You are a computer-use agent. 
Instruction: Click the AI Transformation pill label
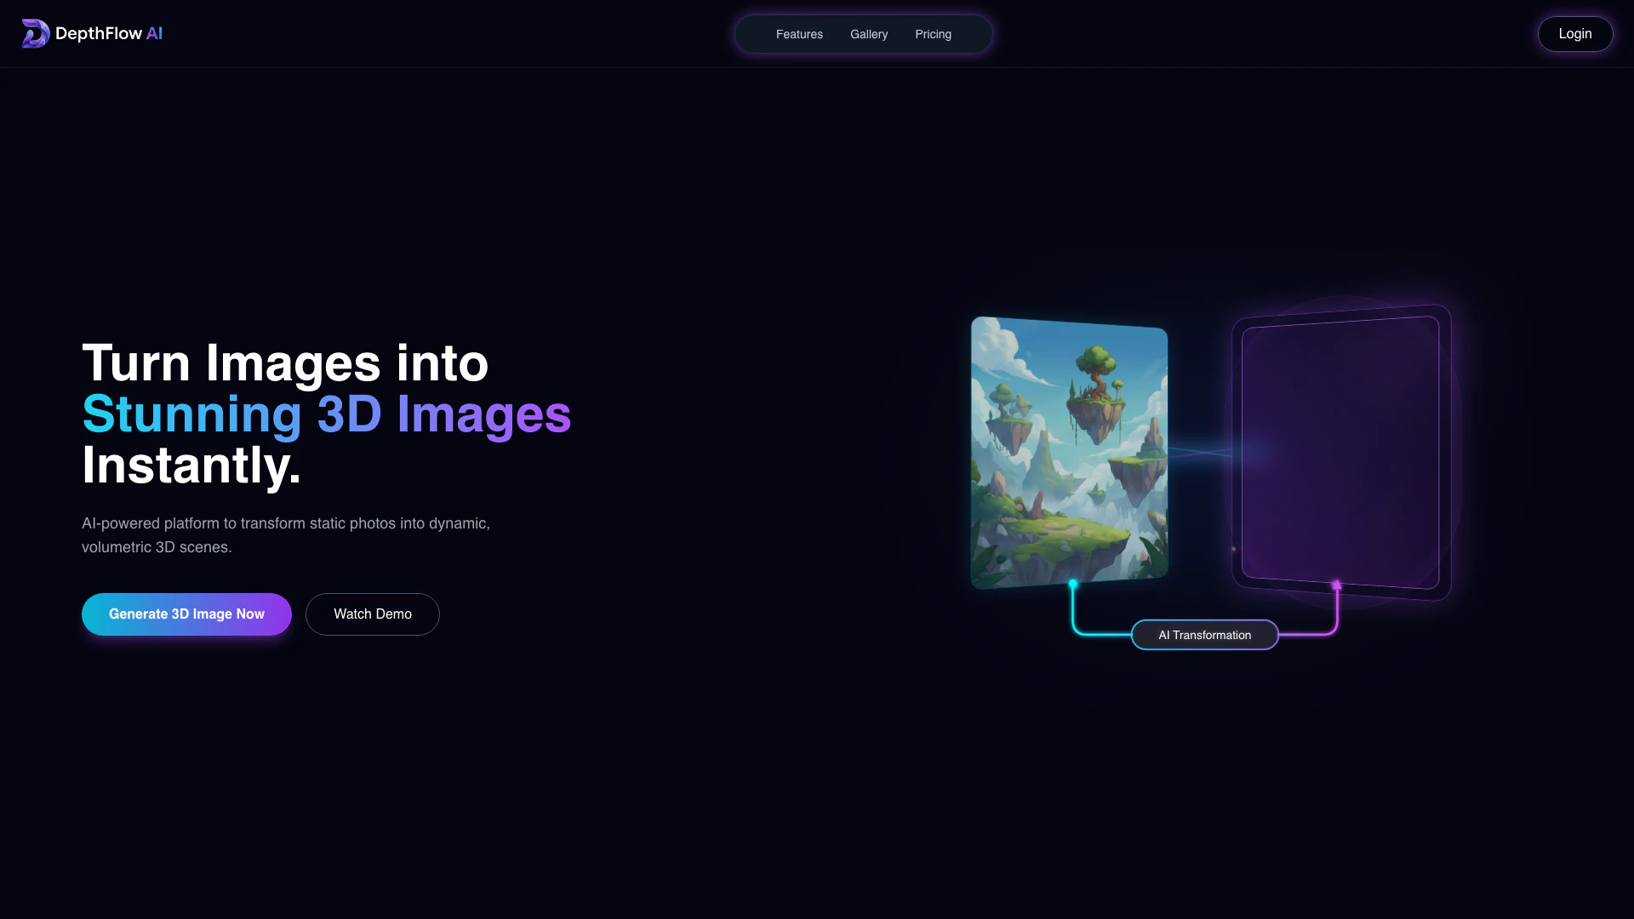pyautogui.click(x=1204, y=635)
